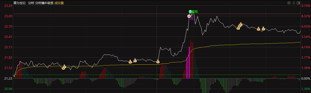Click the 0.00% percentage axis label
The image size is (311, 93).
[x=306, y=79]
